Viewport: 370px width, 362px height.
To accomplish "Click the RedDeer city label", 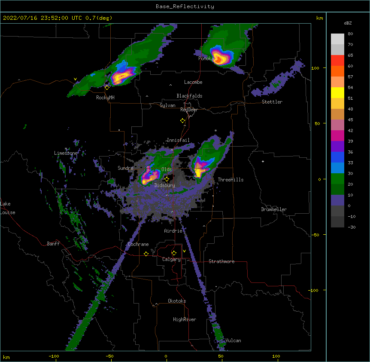I will (189, 110).
